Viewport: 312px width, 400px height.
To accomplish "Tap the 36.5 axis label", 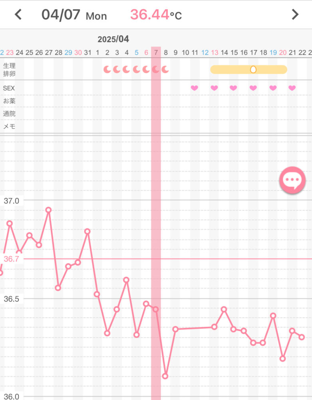I will point(12,299).
